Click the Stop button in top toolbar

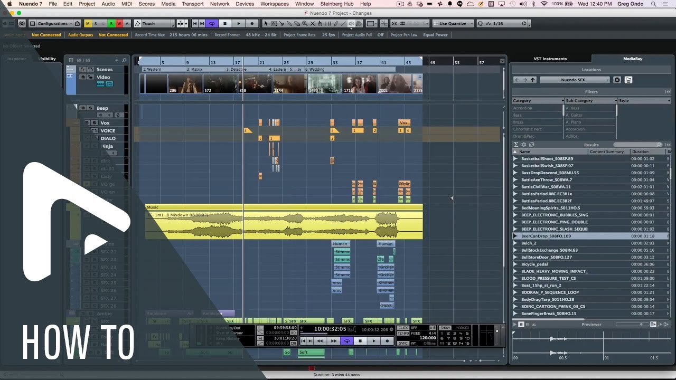pos(225,23)
